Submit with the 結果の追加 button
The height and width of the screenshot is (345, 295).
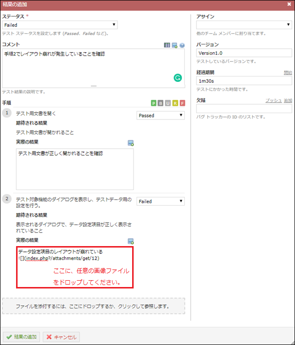[x=21, y=337]
